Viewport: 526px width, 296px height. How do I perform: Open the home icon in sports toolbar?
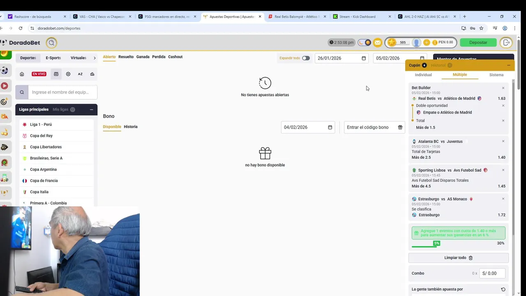pyautogui.click(x=22, y=74)
